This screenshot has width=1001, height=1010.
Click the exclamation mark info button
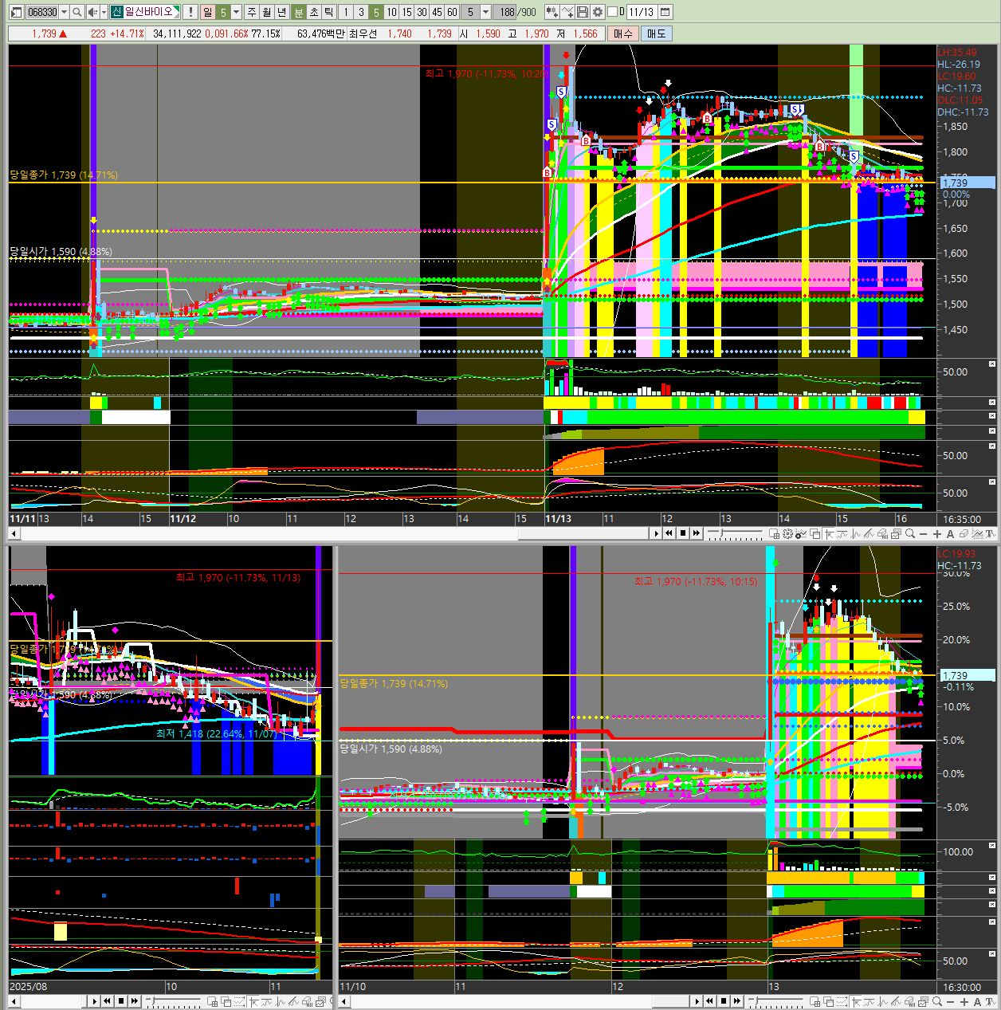(190, 12)
